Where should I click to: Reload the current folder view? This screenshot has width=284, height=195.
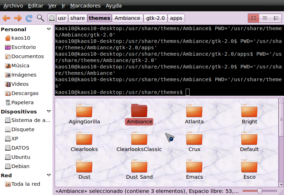click(29, 18)
